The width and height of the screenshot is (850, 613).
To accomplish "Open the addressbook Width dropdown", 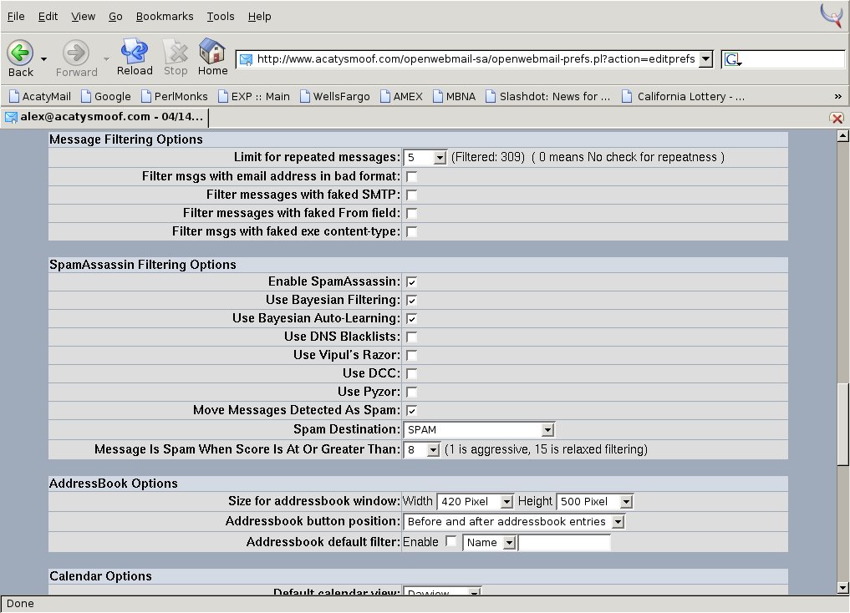I will pyautogui.click(x=475, y=502).
